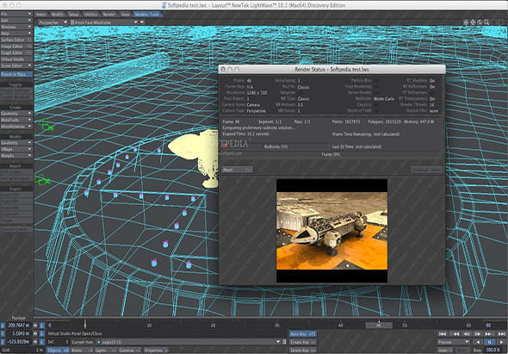508x354 pixels.
Task: Click the viewport rotate icon
Action: pyautogui.click(x=480, y=22)
